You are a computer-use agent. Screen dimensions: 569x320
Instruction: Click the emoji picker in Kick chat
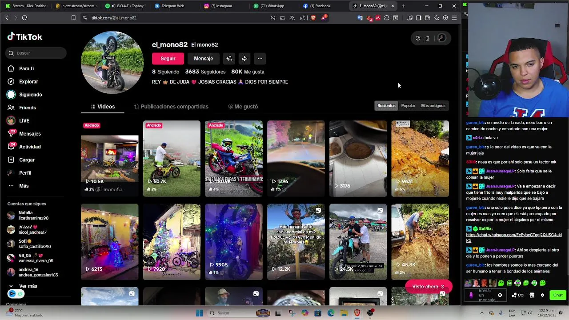click(x=500, y=295)
